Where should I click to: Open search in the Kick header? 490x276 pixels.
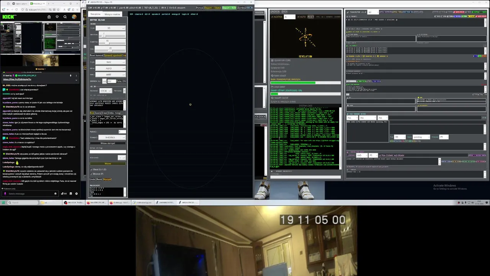(65, 17)
